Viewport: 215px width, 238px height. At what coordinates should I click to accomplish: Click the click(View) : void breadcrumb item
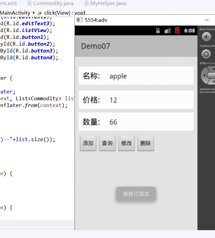[x=65, y=13]
